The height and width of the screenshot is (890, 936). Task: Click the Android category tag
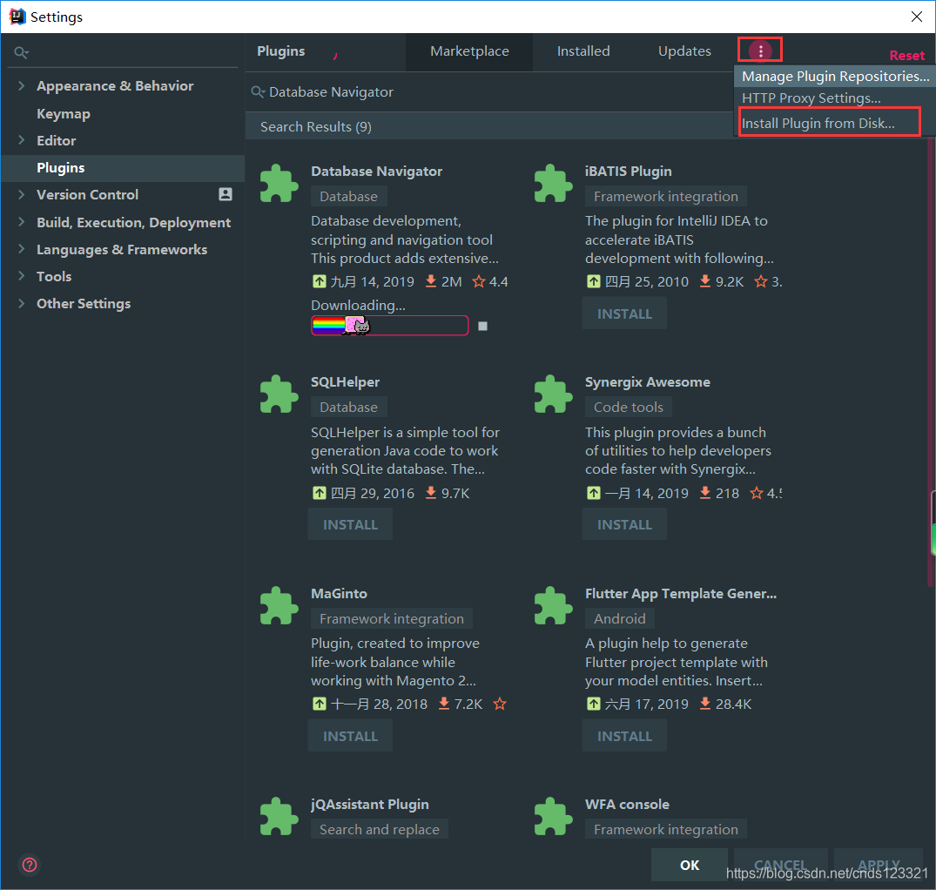619,618
